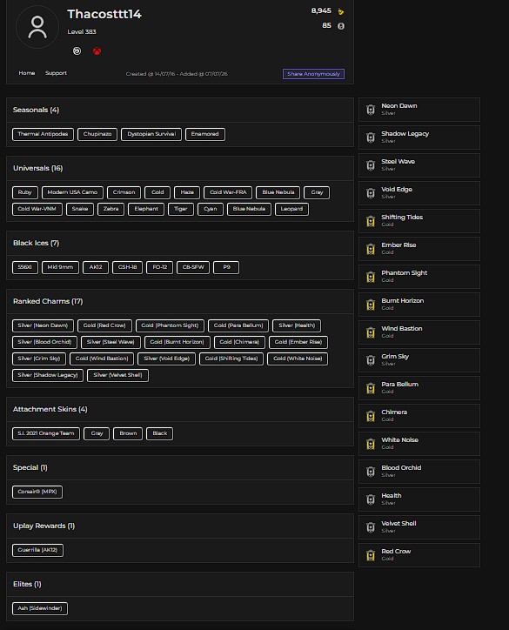Viewport: 509px width, 630px height.
Task: Click the Shifting Tides gold charm icon
Action: pyautogui.click(x=371, y=221)
